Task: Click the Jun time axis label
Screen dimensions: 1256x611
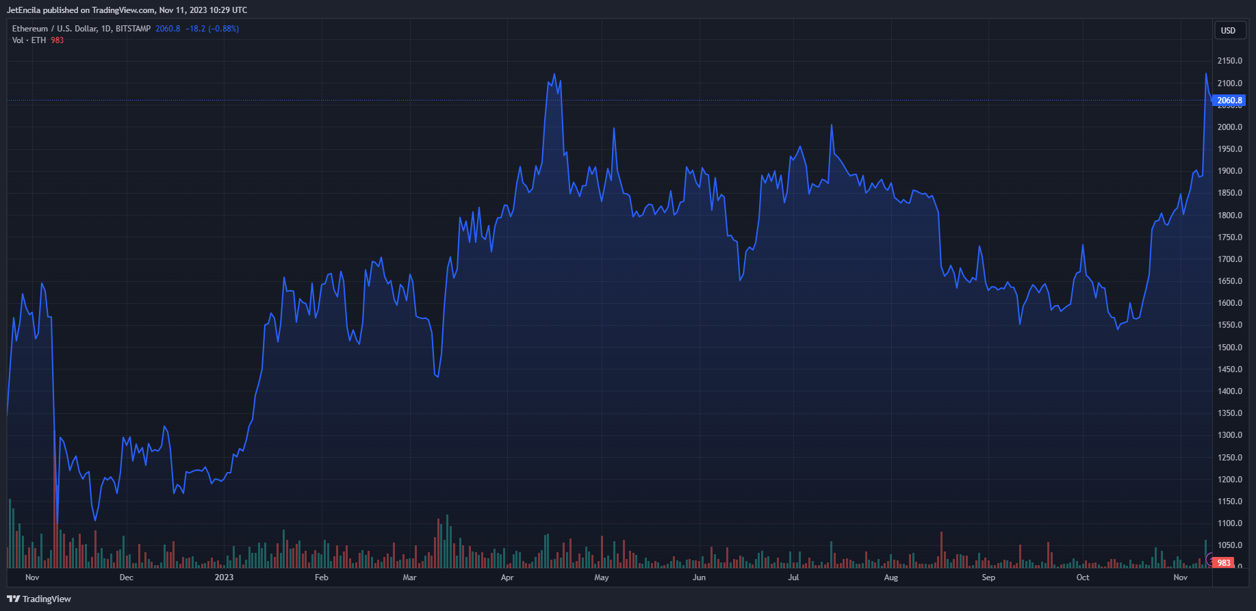Action: (x=699, y=577)
